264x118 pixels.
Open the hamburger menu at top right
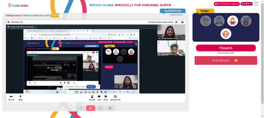tap(256, 4)
